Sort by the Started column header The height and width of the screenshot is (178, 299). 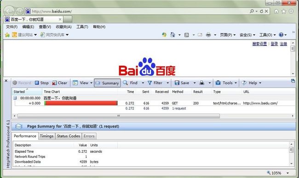pos(27,92)
